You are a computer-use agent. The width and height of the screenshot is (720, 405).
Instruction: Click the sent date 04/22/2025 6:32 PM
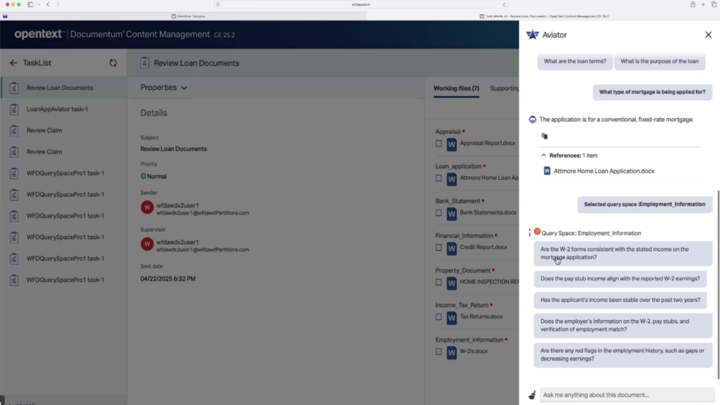(168, 279)
